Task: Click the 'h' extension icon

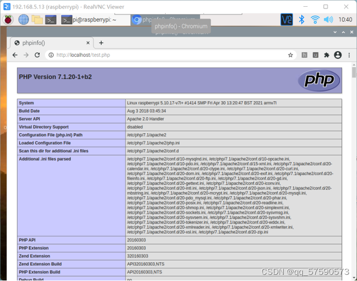Action: [304, 55]
